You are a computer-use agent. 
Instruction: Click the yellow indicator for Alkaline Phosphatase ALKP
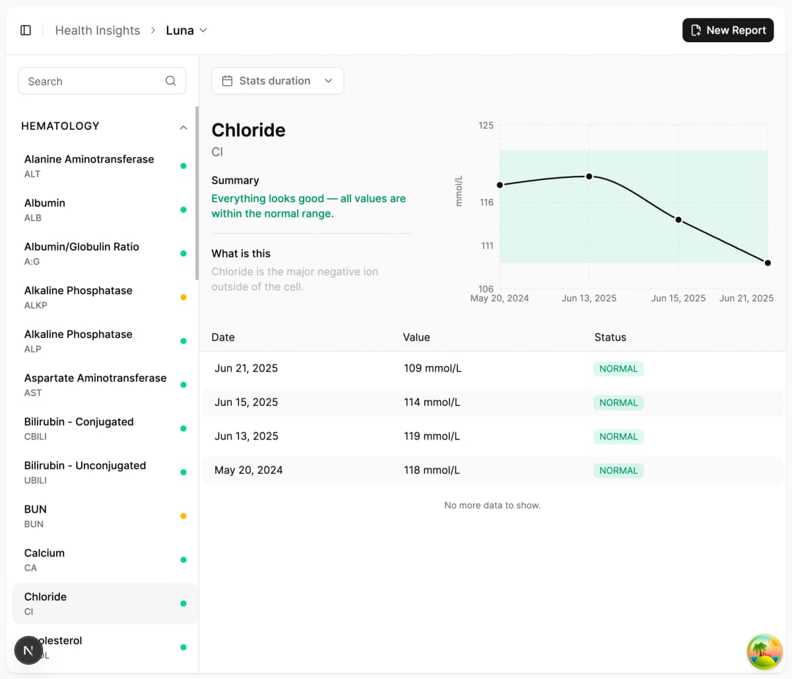click(183, 297)
